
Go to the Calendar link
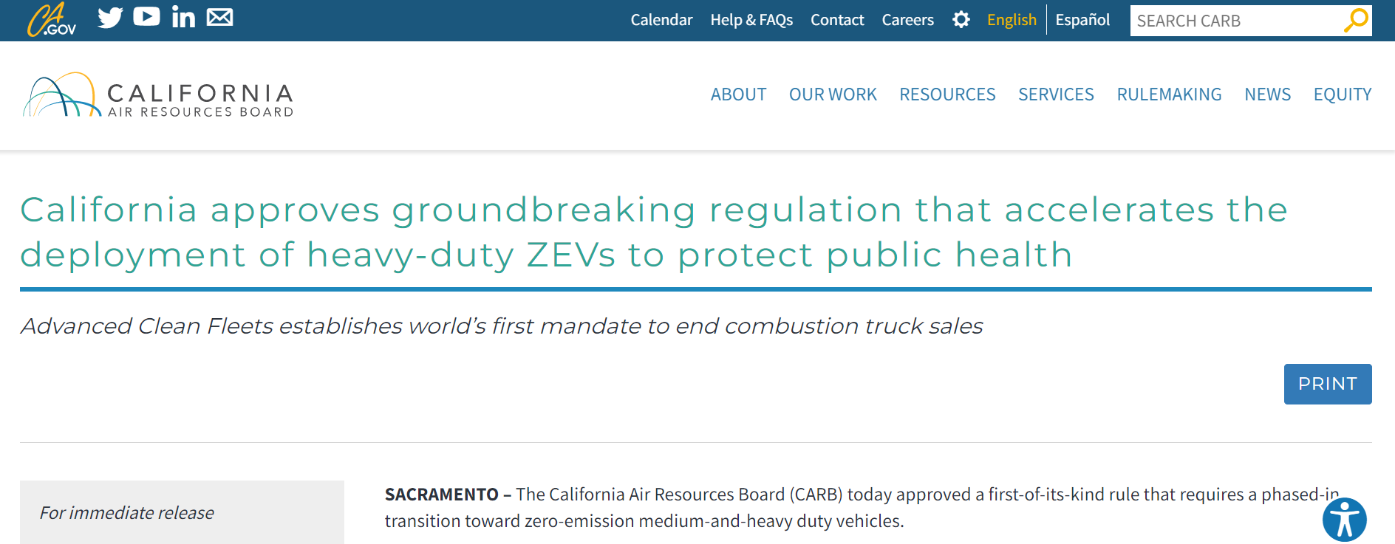pyautogui.click(x=661, y=20)
